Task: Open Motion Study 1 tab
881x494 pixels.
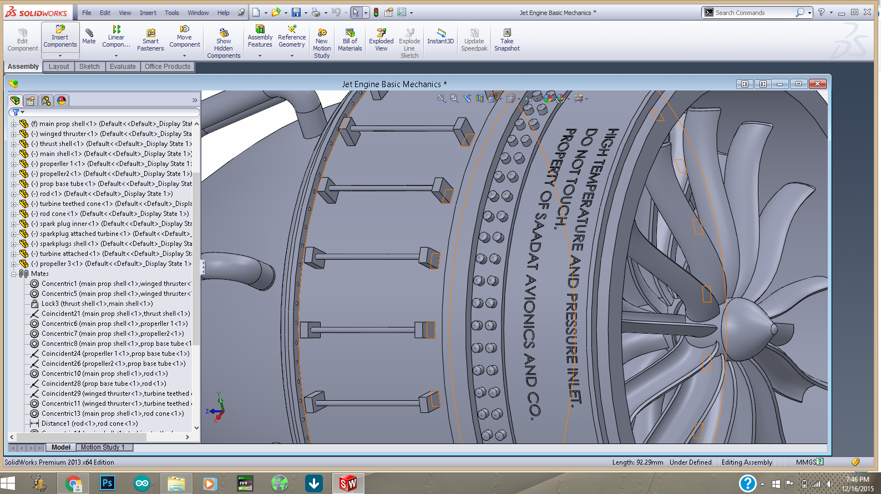Action: pos(103,447)
